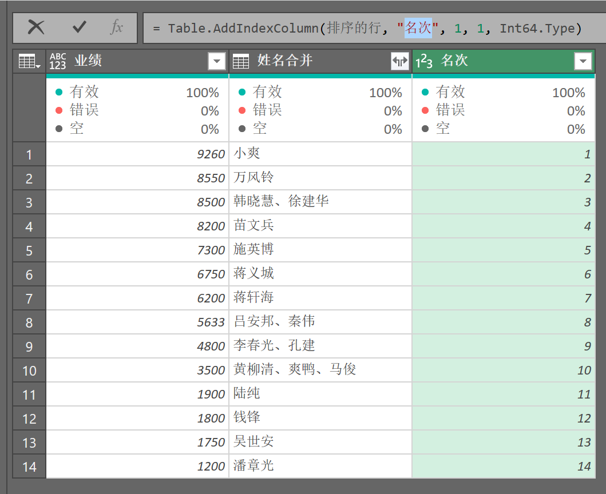606x494 pixels.
Task: Click cell with value 1750
Action: pos(137,442)
